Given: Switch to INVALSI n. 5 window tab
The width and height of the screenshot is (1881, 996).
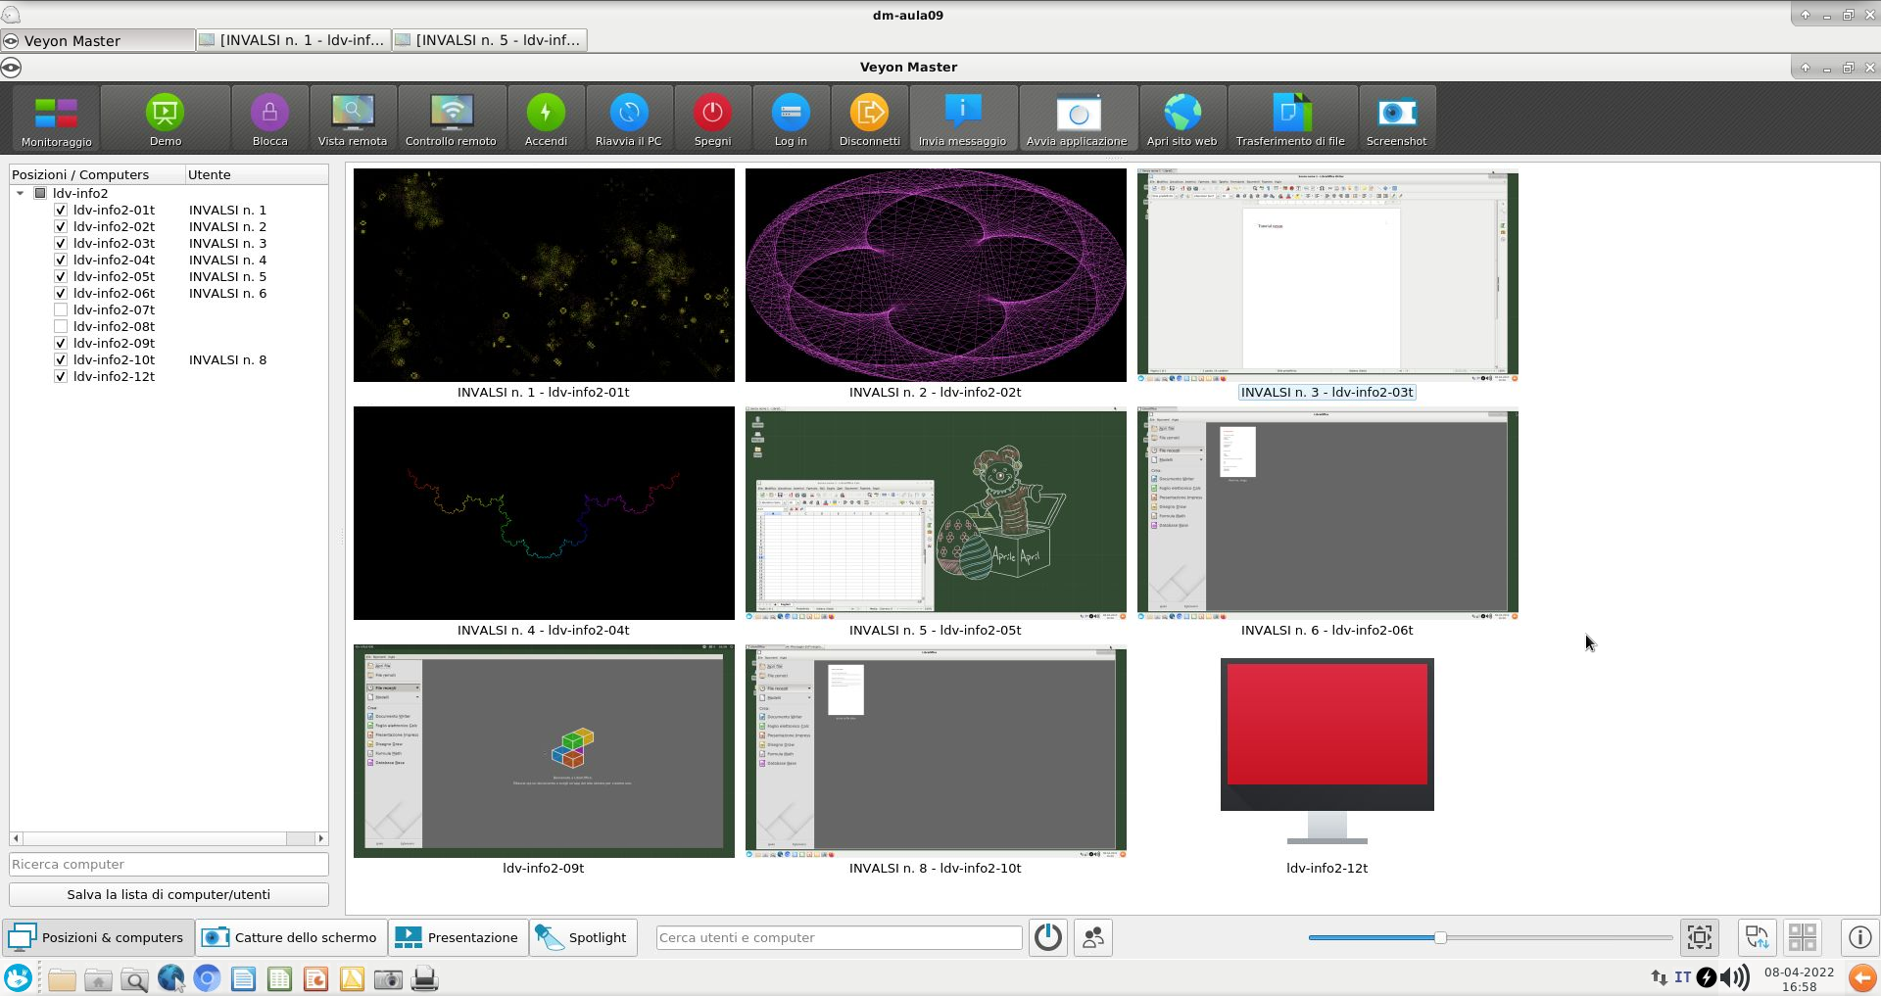Looking at the screenshot, I should (489, 40).
